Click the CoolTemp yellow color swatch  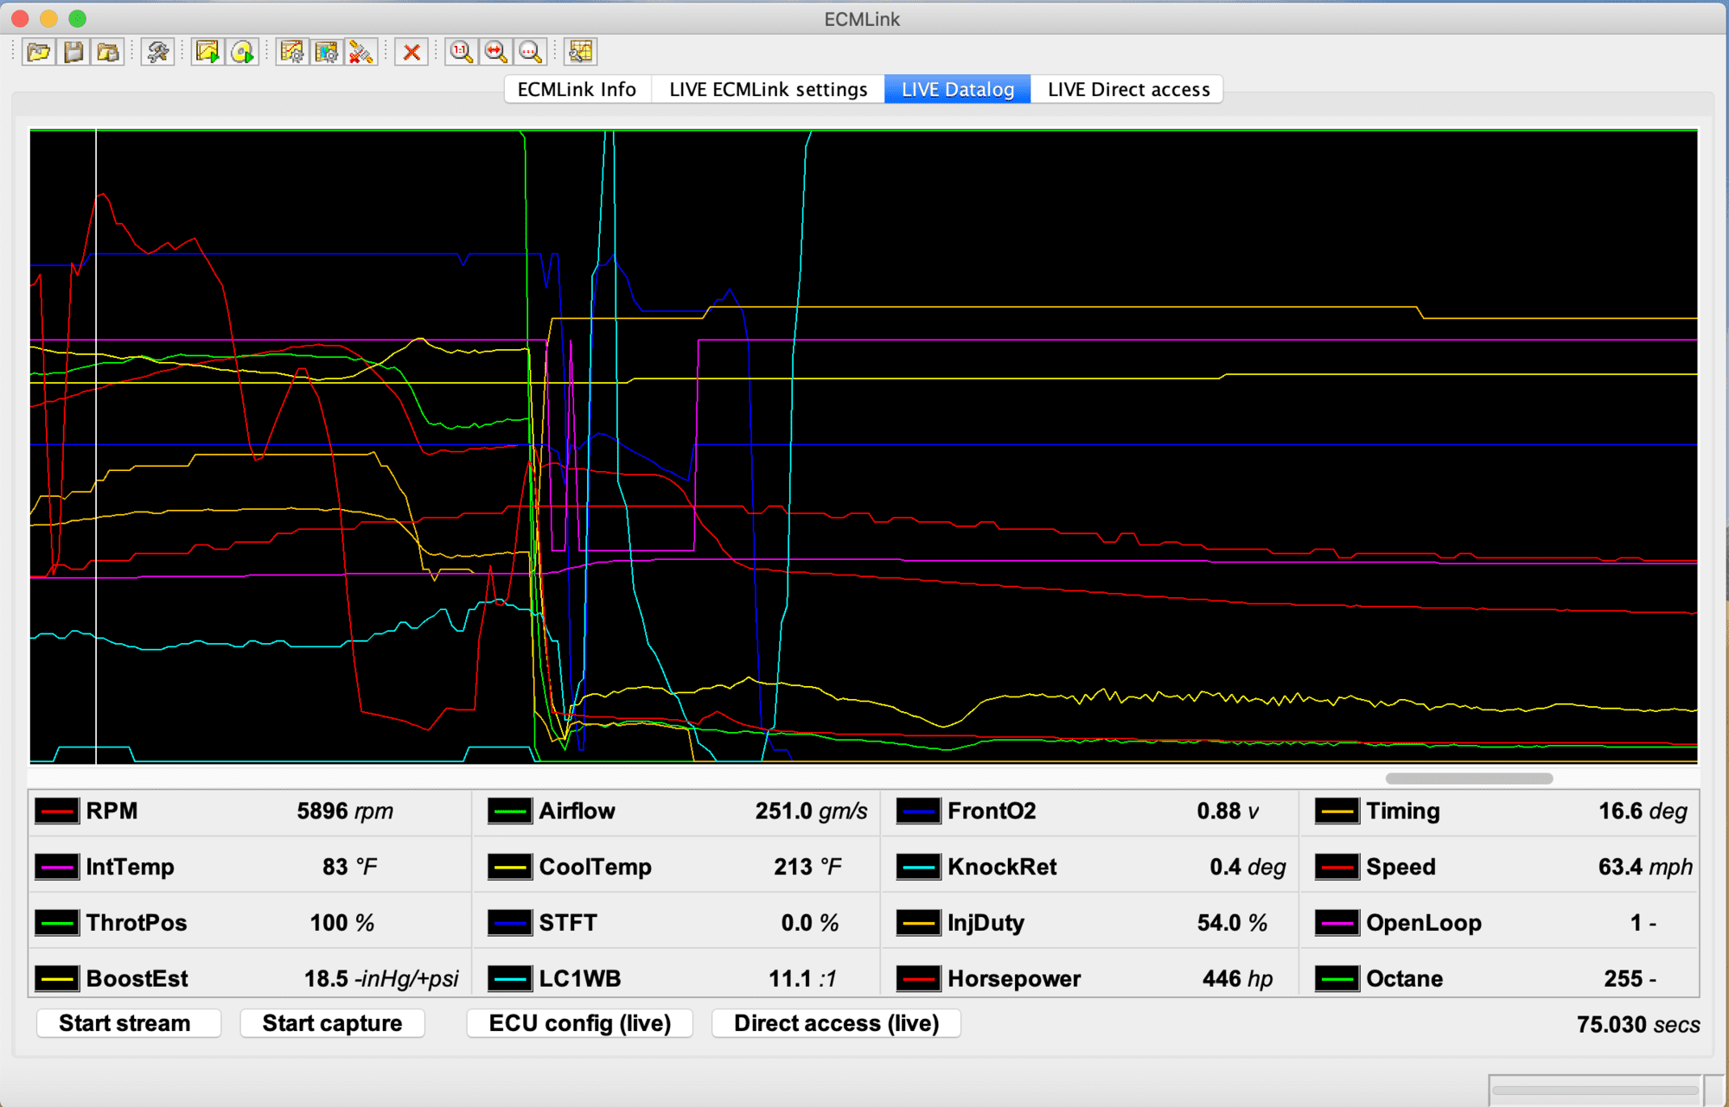coord(510,867)
